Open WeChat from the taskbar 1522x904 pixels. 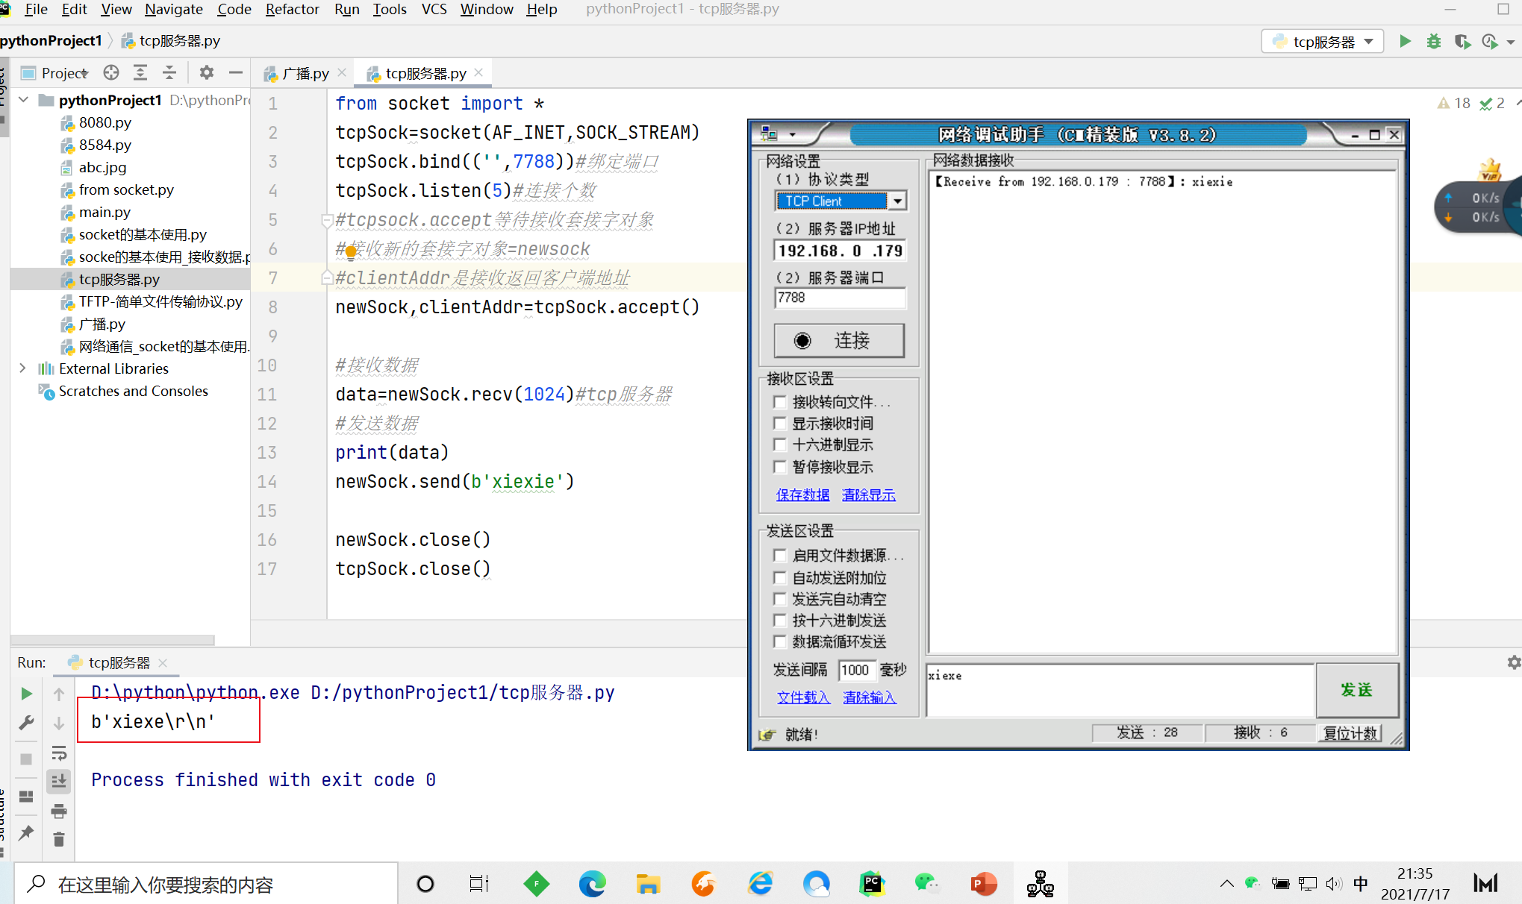pyautogui.click(x=927, y=884)
